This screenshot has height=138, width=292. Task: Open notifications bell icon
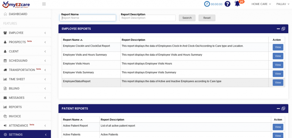(x=237, y=4)
